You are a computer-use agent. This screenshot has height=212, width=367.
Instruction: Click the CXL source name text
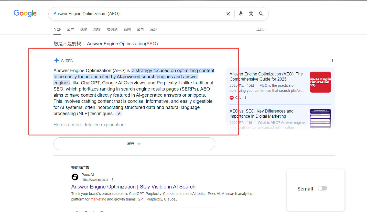(238, 97)
